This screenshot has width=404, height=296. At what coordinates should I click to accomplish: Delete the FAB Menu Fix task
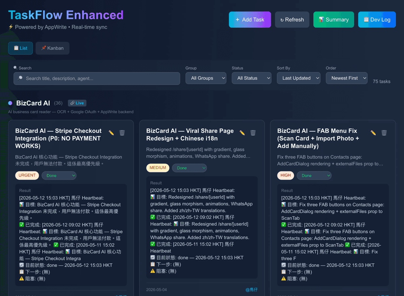pos(384,133)
